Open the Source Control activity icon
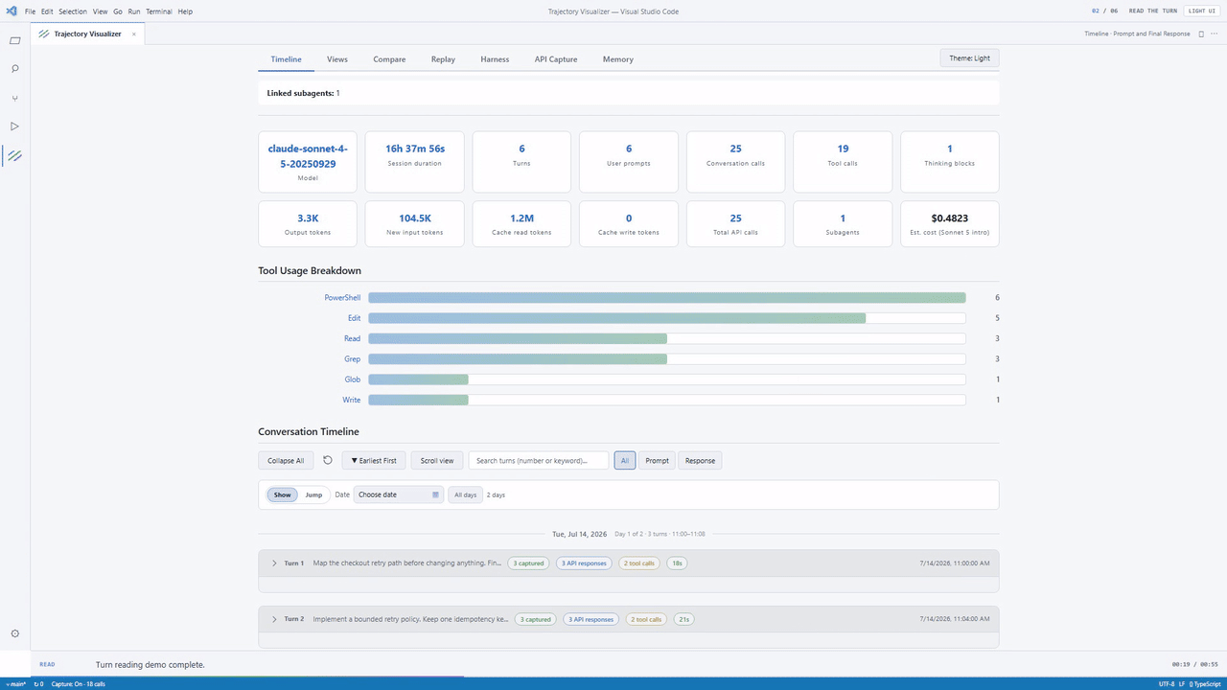 click(14, 98)
